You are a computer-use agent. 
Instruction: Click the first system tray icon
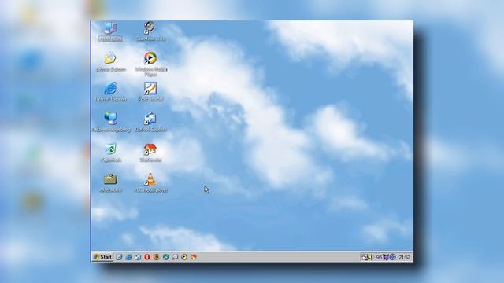click(365, 257)
